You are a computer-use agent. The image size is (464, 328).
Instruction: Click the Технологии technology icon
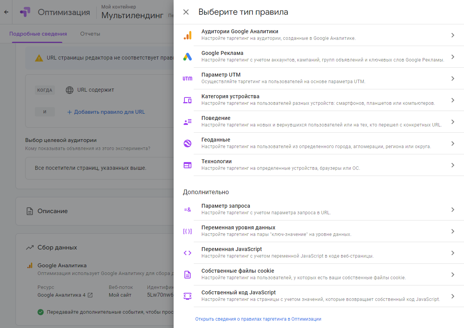point(188,165)
